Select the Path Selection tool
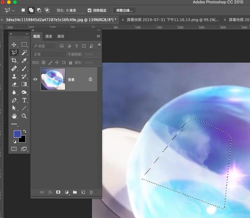The height and width of the screenshot is (218, 250). (14, 108)
